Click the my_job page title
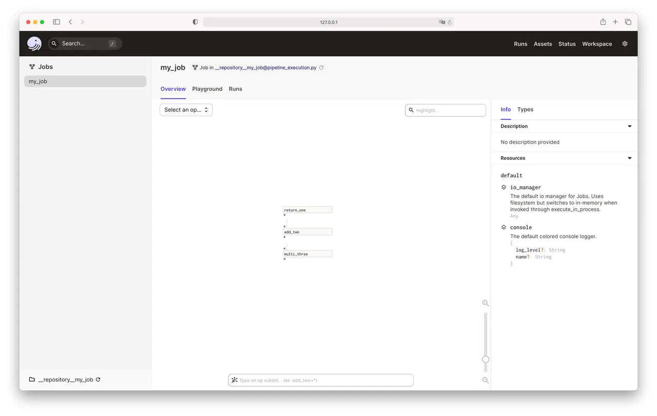Screen dimensions: 657x416 (x=172, y=68)
